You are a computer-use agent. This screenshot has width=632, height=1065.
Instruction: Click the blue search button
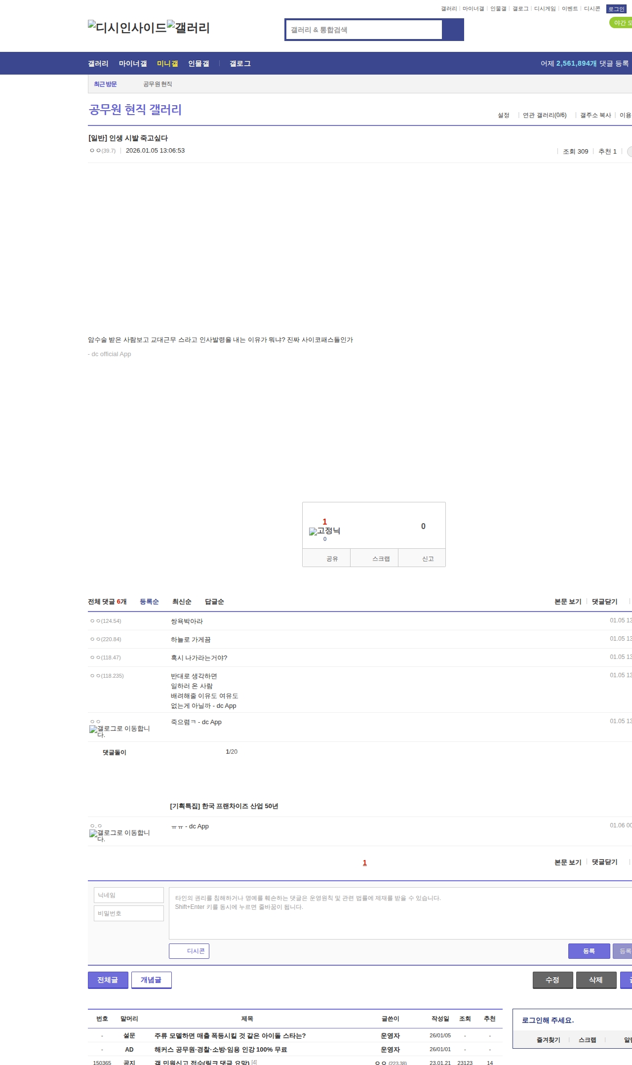coord(453,30)
